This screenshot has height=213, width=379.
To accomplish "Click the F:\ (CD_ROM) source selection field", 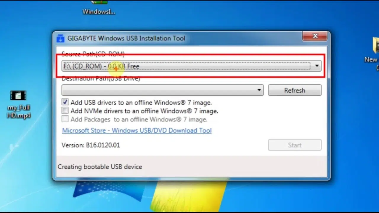I will tap(187, 66).
